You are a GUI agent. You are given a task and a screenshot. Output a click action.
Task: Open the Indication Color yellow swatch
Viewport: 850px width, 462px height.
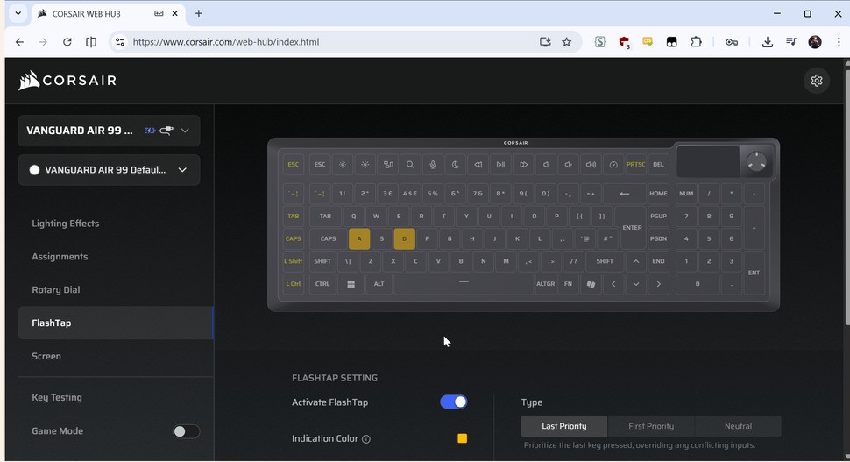(x=463, y=438)
